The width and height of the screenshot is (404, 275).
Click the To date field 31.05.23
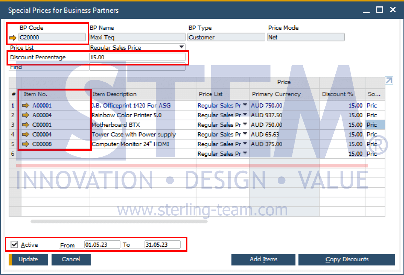tap(163, 244)
